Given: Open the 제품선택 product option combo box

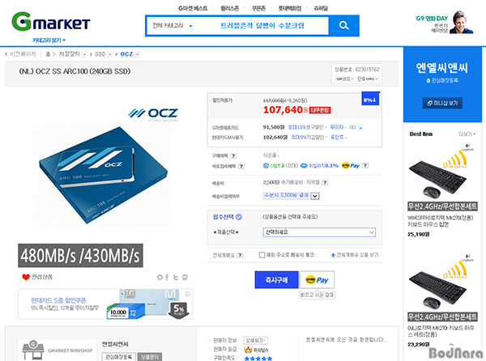Looking at the screenshot, I should pyautogui.click(x=319, y=232).
